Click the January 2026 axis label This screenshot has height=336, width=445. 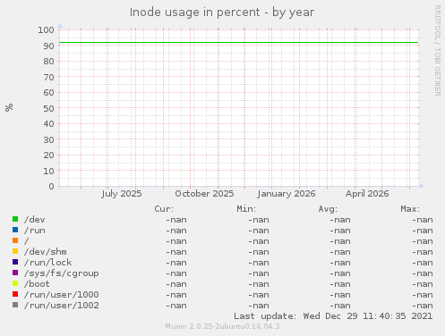point(287,194)
